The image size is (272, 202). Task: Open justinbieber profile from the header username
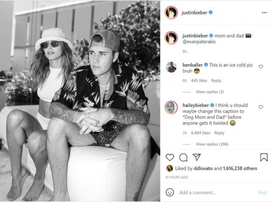(x=194, y=12)
